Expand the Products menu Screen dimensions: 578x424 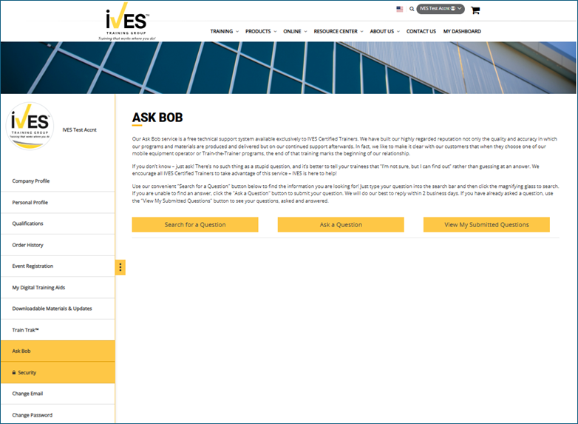click(260, 32)
